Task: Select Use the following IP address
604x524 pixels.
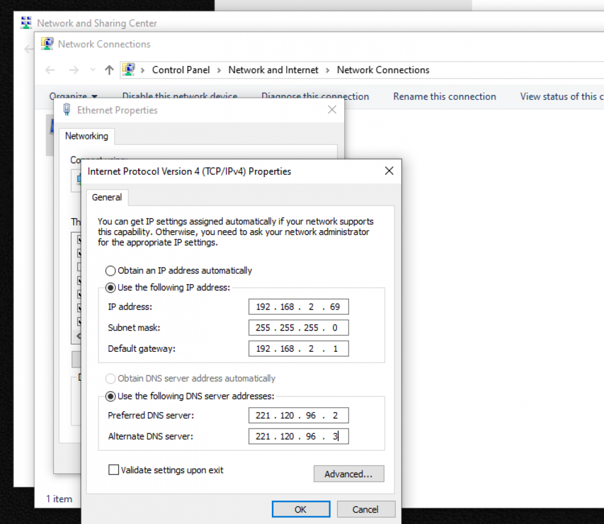Action: 111,288
